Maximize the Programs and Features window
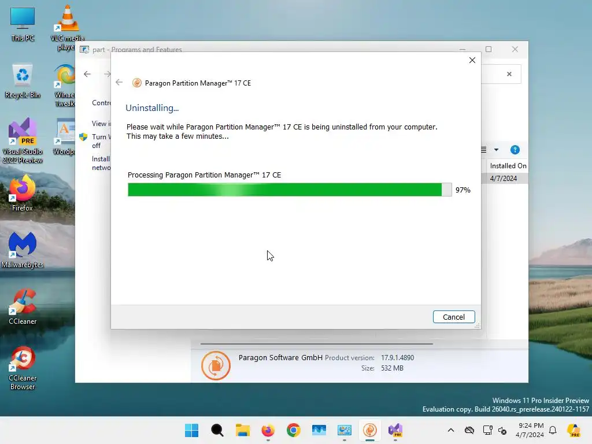 point(488,49)
